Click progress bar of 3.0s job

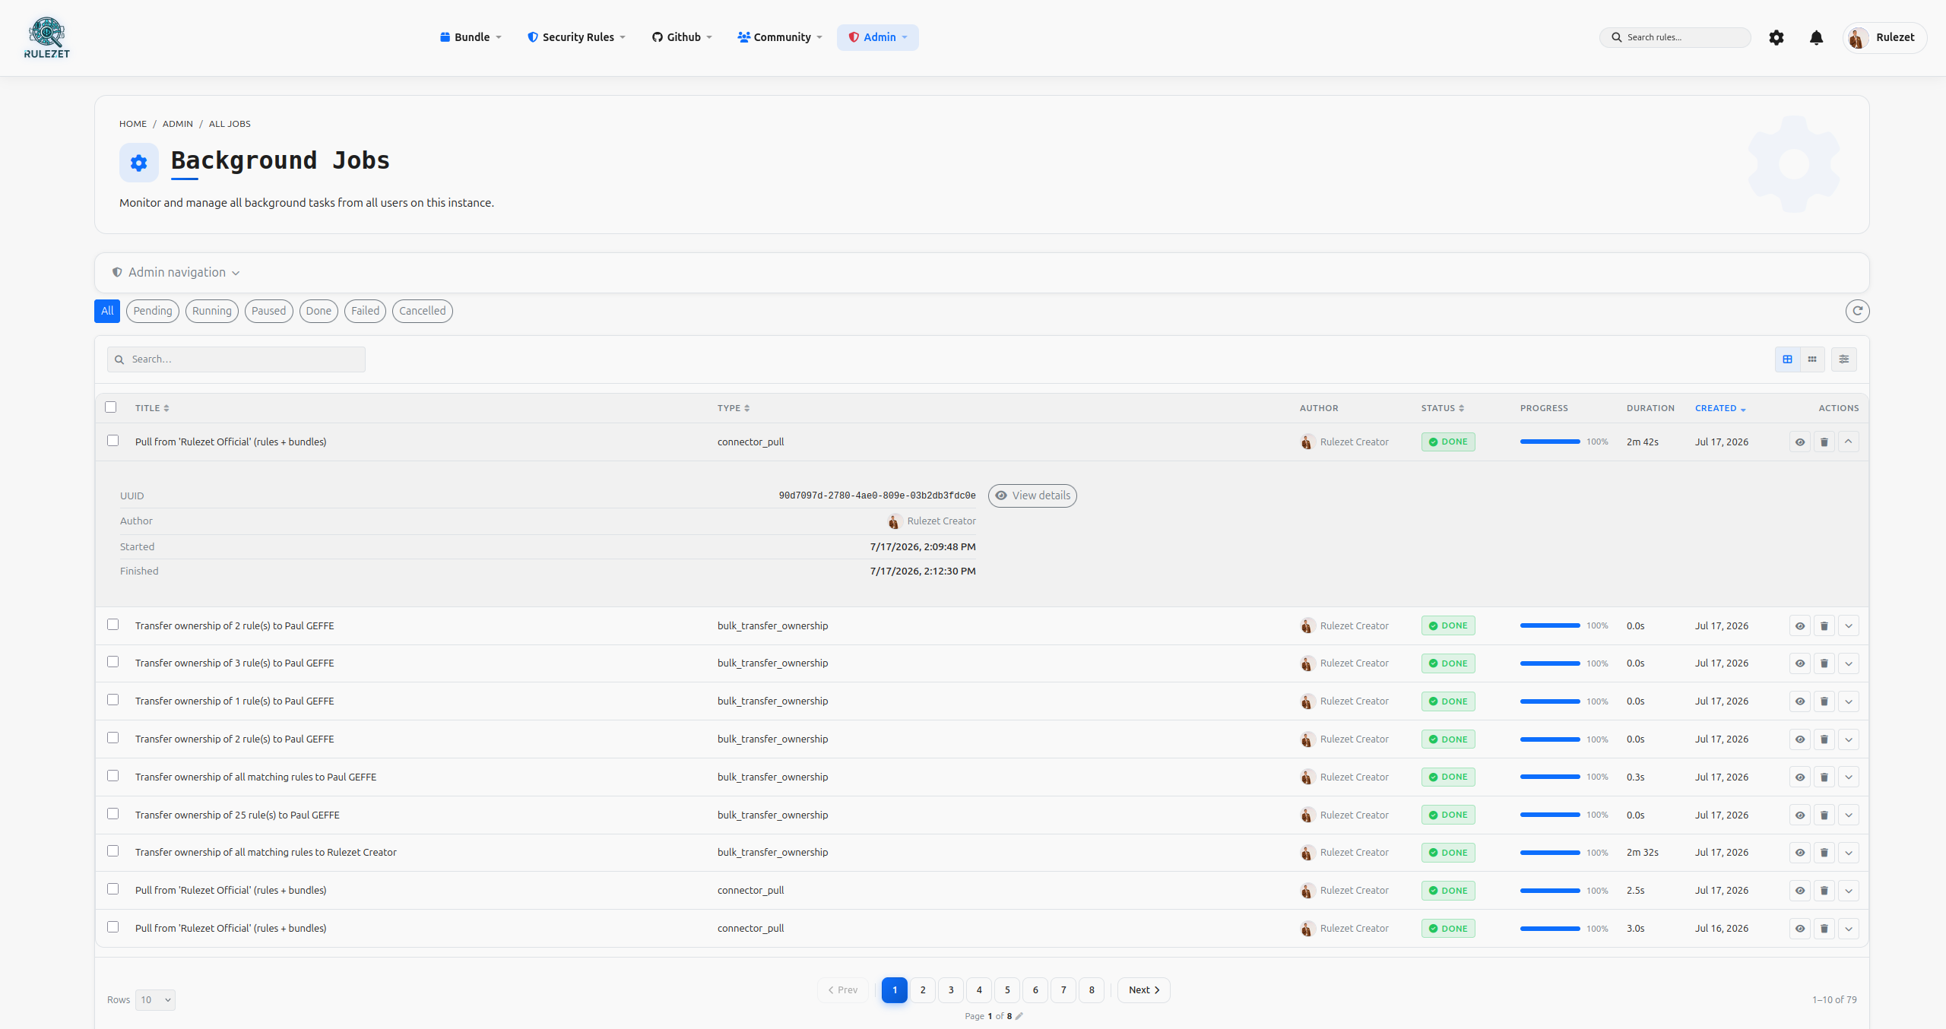pyautogui.click(x=1550, y=929)
